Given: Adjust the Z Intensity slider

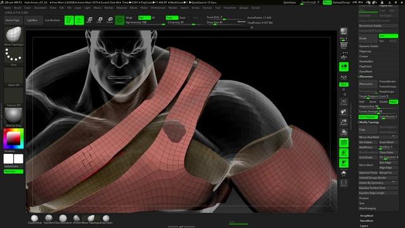Looking at the screenshot, I should (185, 23).
